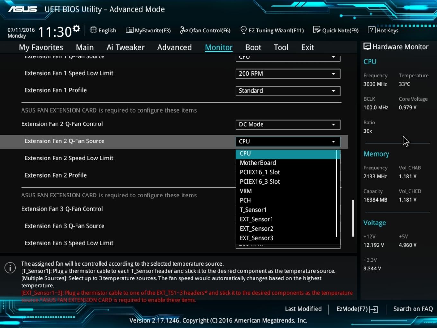Click +12V voltage 12.192 V value

click(374, 245)
